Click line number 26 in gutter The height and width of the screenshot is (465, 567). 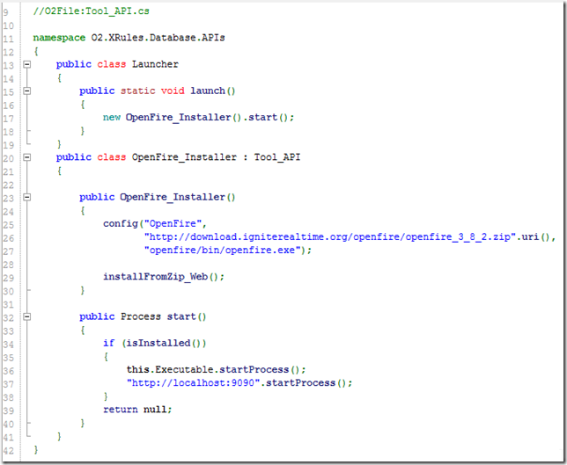8,238
